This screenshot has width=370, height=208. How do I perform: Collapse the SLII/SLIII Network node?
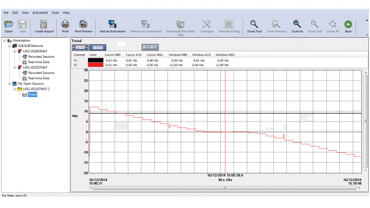point(10,46)
